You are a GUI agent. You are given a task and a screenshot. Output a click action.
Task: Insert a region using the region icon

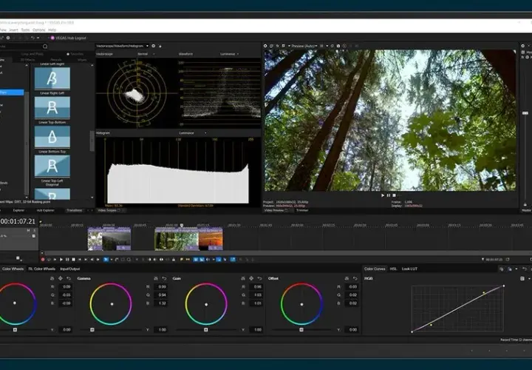point(188,260)
